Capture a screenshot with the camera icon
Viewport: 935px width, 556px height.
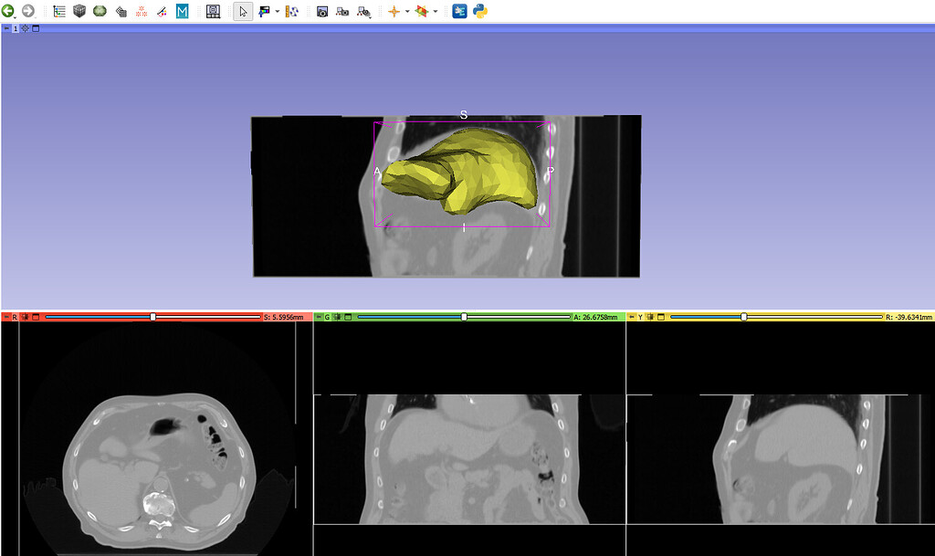pyautogui.click(x=322, y=12)
